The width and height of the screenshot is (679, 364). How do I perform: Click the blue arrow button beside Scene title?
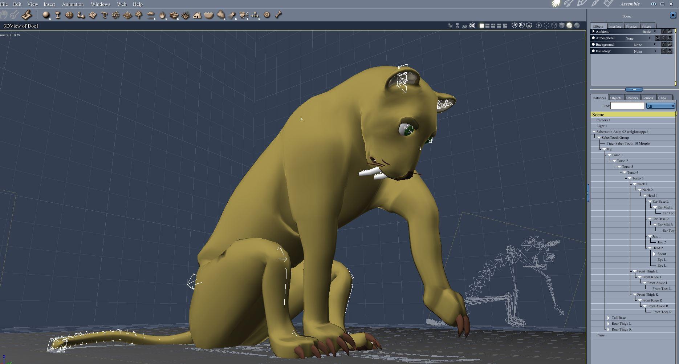(673, 15)
